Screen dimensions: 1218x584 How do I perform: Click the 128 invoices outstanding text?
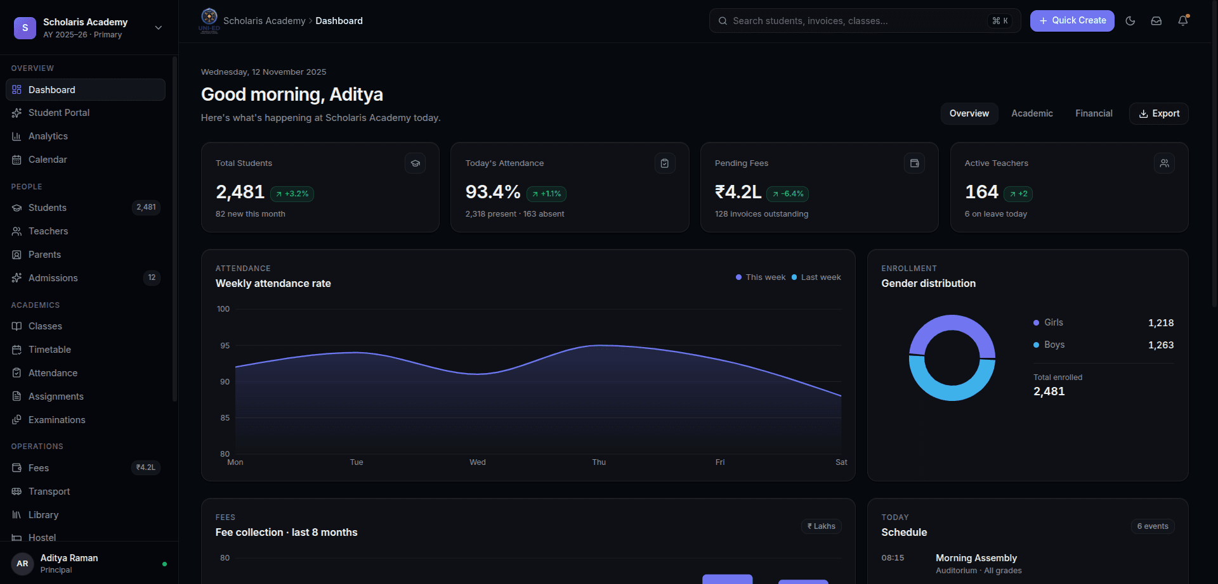click(x=761, y=214)
